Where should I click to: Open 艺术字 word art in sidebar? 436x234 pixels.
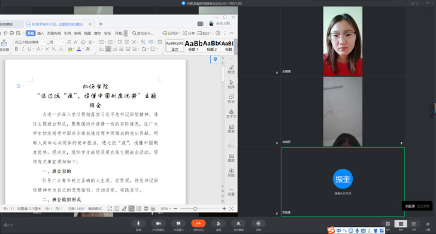(x=231, y=113)
